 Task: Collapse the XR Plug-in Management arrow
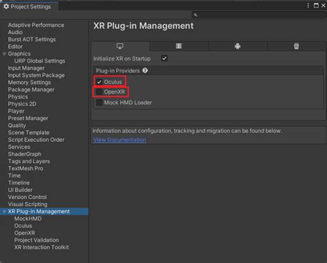pyautogui.click(x=4, y=211)
